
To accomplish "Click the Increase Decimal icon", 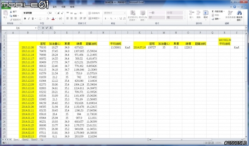I will 120,19.
